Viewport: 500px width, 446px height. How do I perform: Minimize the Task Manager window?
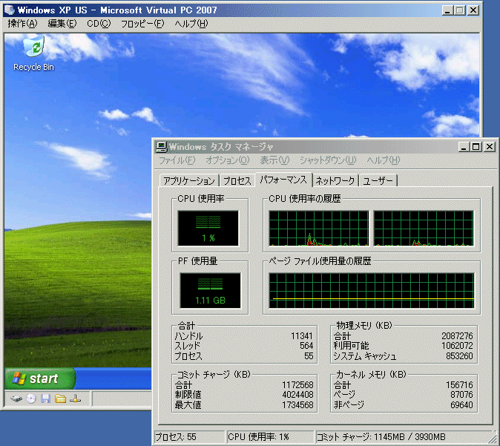(464, 147)
